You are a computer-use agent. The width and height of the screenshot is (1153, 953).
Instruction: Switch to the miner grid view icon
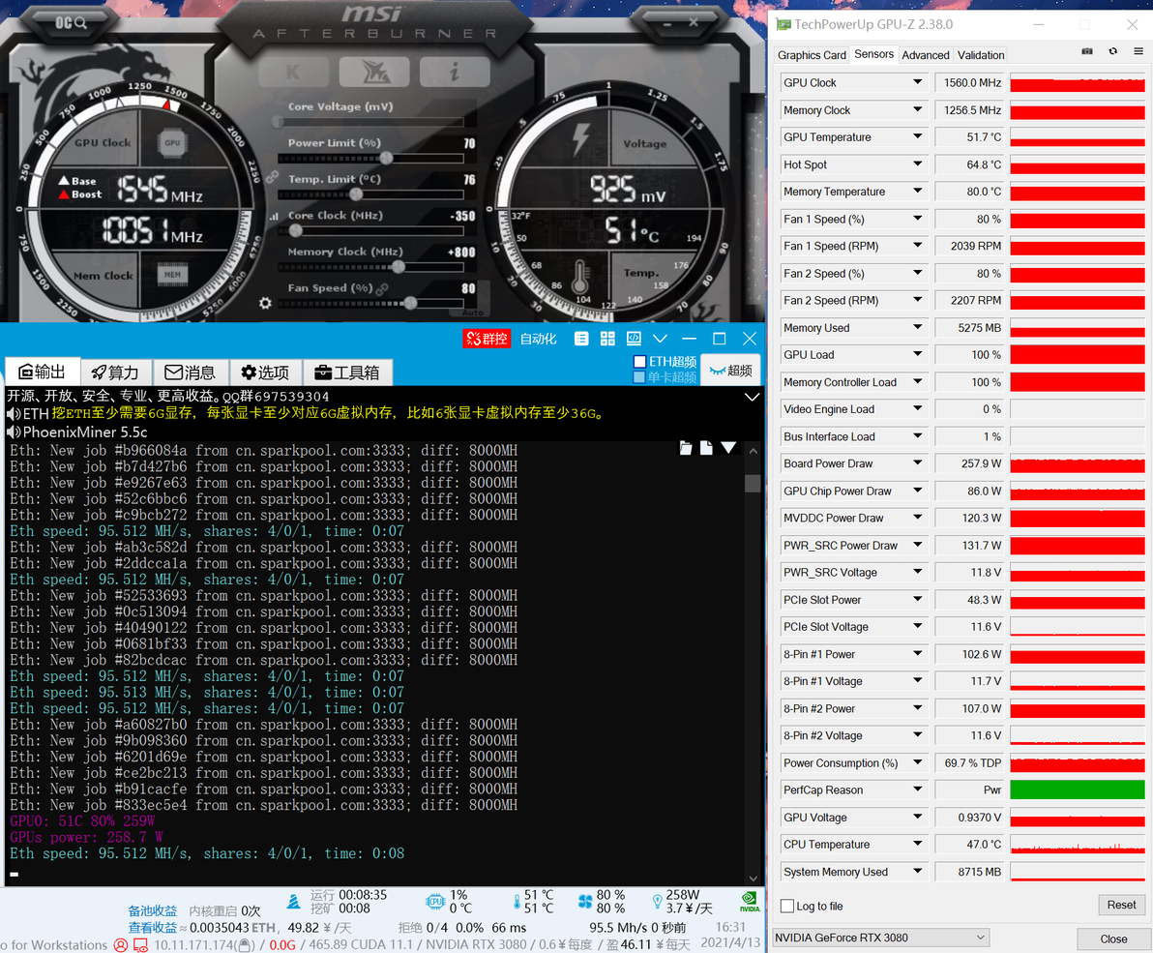[607, 339]
